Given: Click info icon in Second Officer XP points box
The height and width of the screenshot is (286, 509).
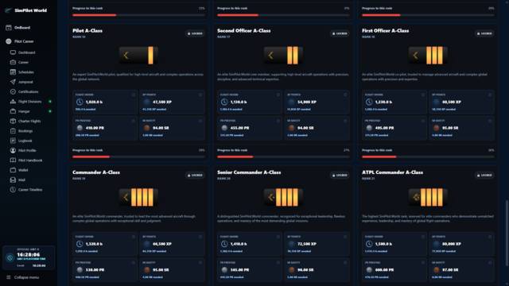Looking at the screenshot, I should (x=345, y=95).
